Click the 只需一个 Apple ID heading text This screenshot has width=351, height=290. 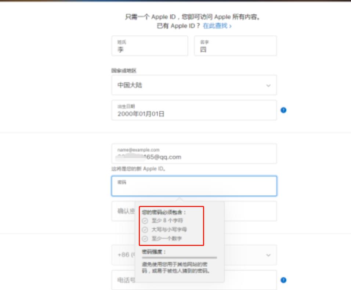click(x=194, y=17)
